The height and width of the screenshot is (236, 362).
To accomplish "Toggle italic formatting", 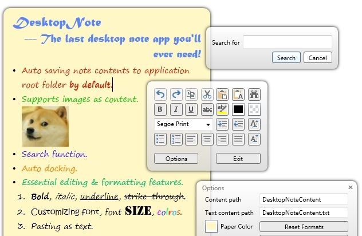I will 176,109.
